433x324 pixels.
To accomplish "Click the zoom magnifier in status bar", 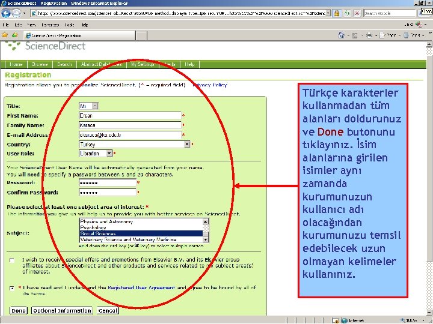I will (x=403, y=320).
